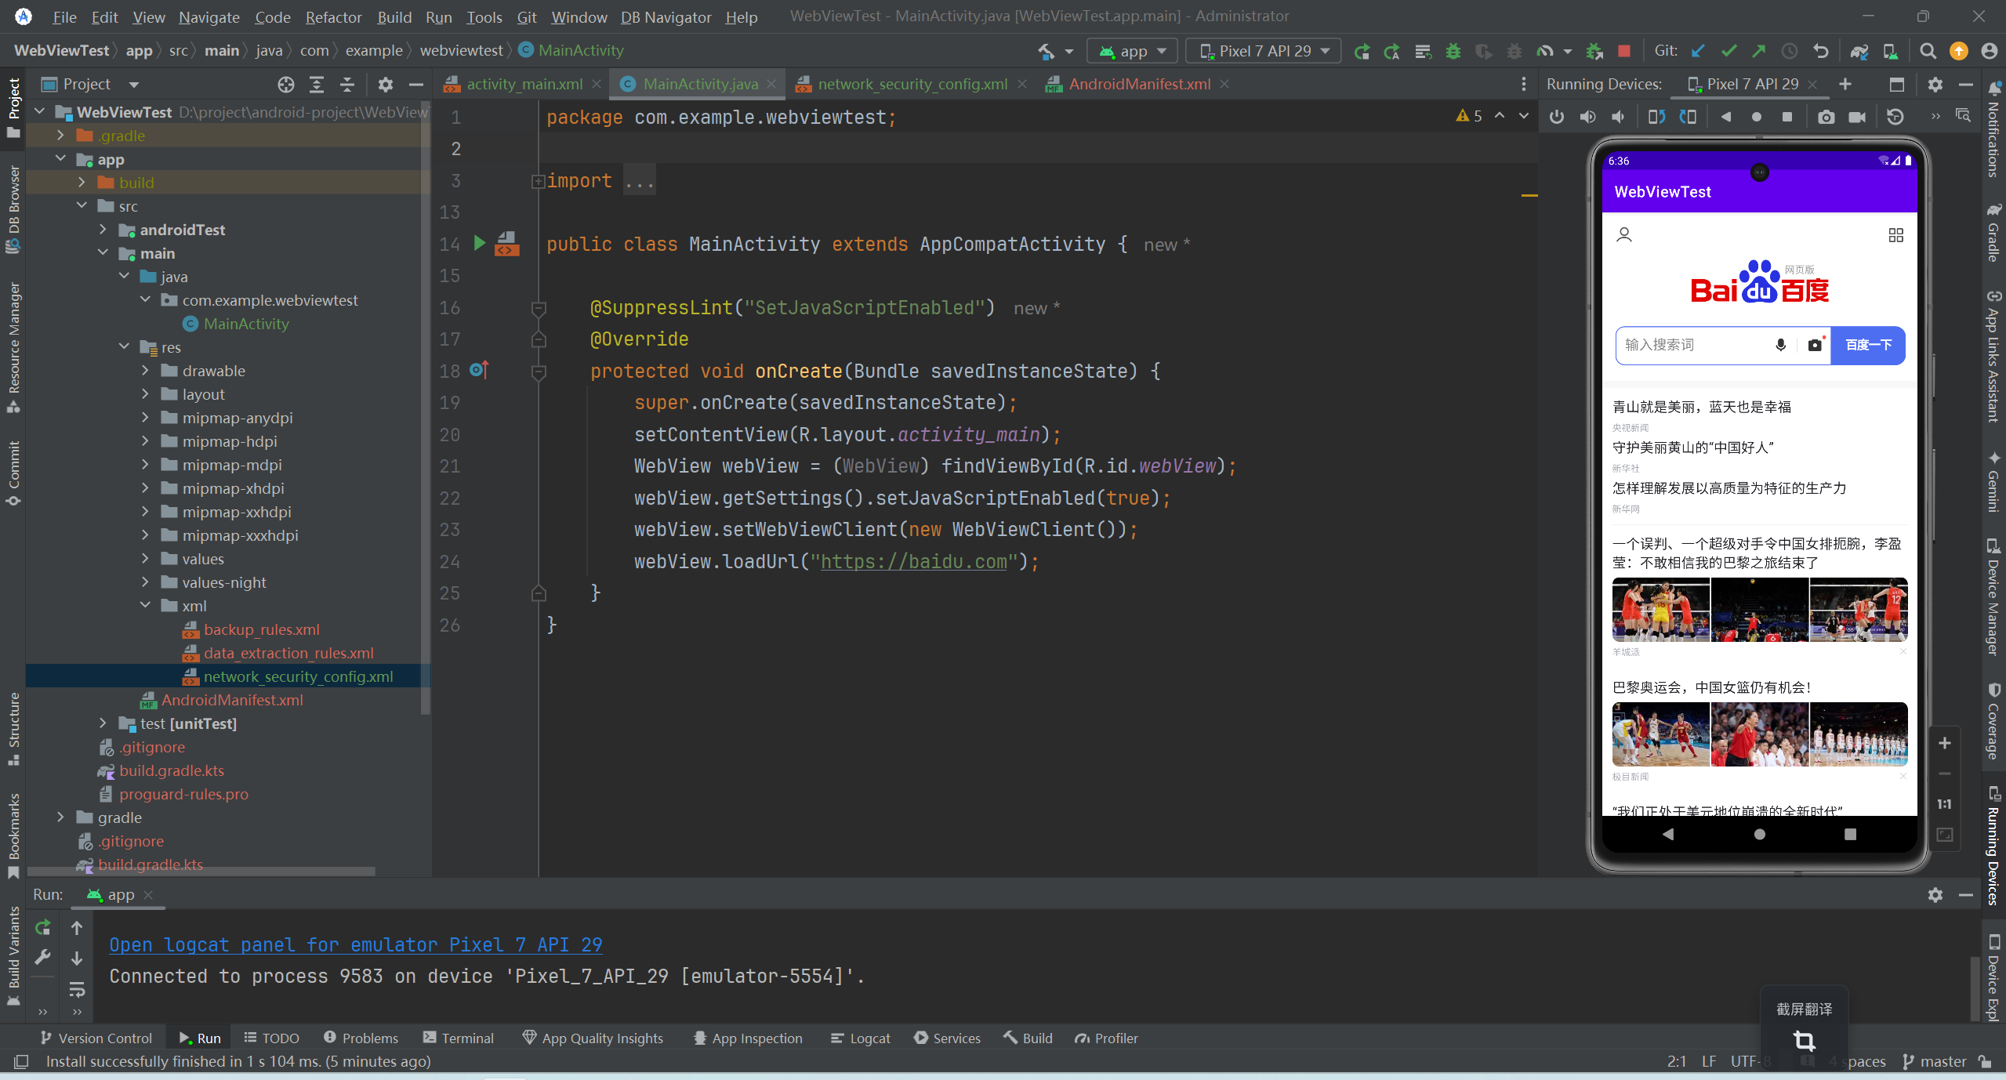Click the app run configuration dropdown
The height and width of the screenshot is (1080, 2006).
coord(1132,50)
